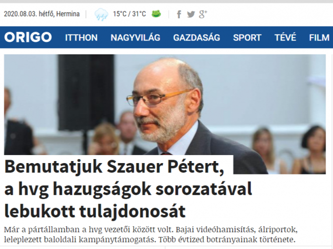This screenshot has height=249, width=333.
Task: Click the Hermina name day text
Action: tap(68, 14)
